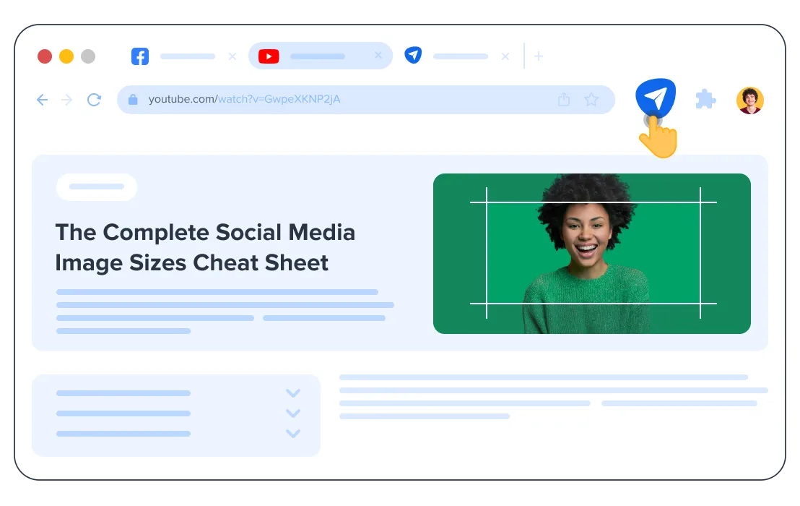Bookmark the page via the star icon
This screenshot has height=506, width=800.
591,99
